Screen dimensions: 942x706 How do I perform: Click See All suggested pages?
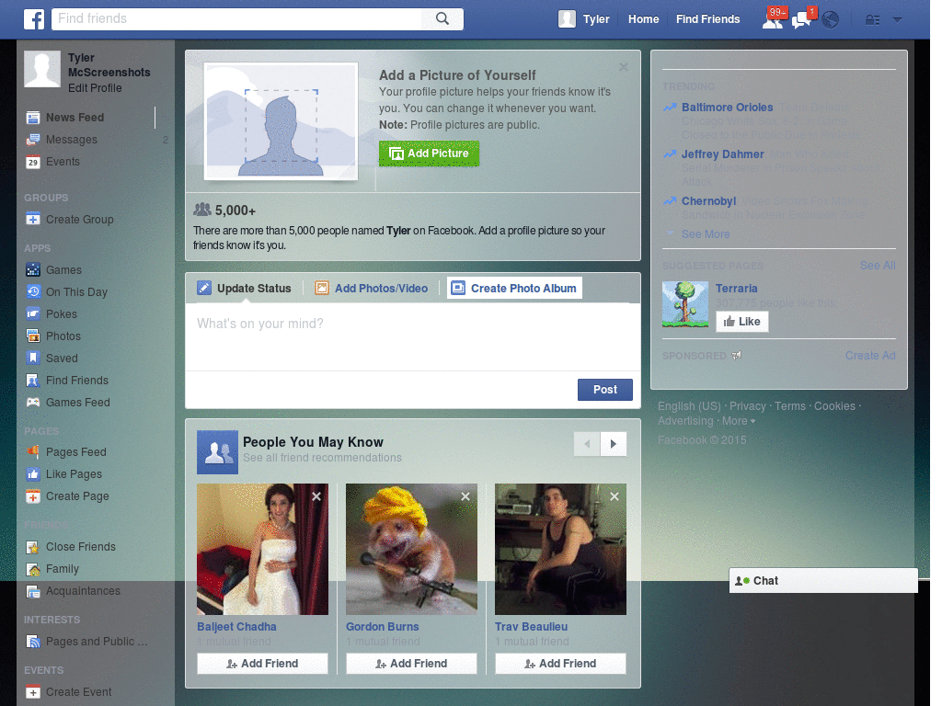click(877, 266)
